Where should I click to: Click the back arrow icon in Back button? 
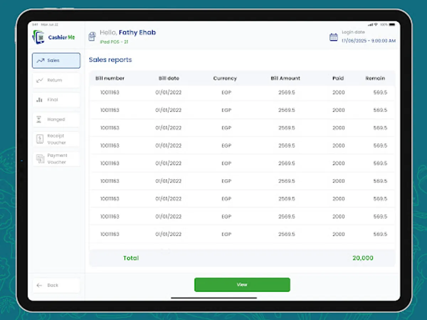coord(40,285)
